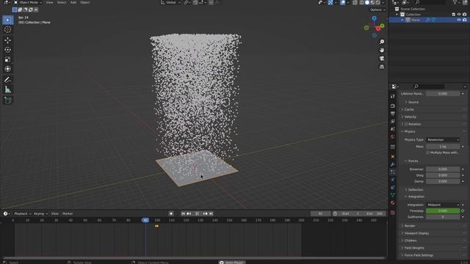Open the Material properties tab icon
This screenshot has height=264, width=470.
click(x=393, y=203)
